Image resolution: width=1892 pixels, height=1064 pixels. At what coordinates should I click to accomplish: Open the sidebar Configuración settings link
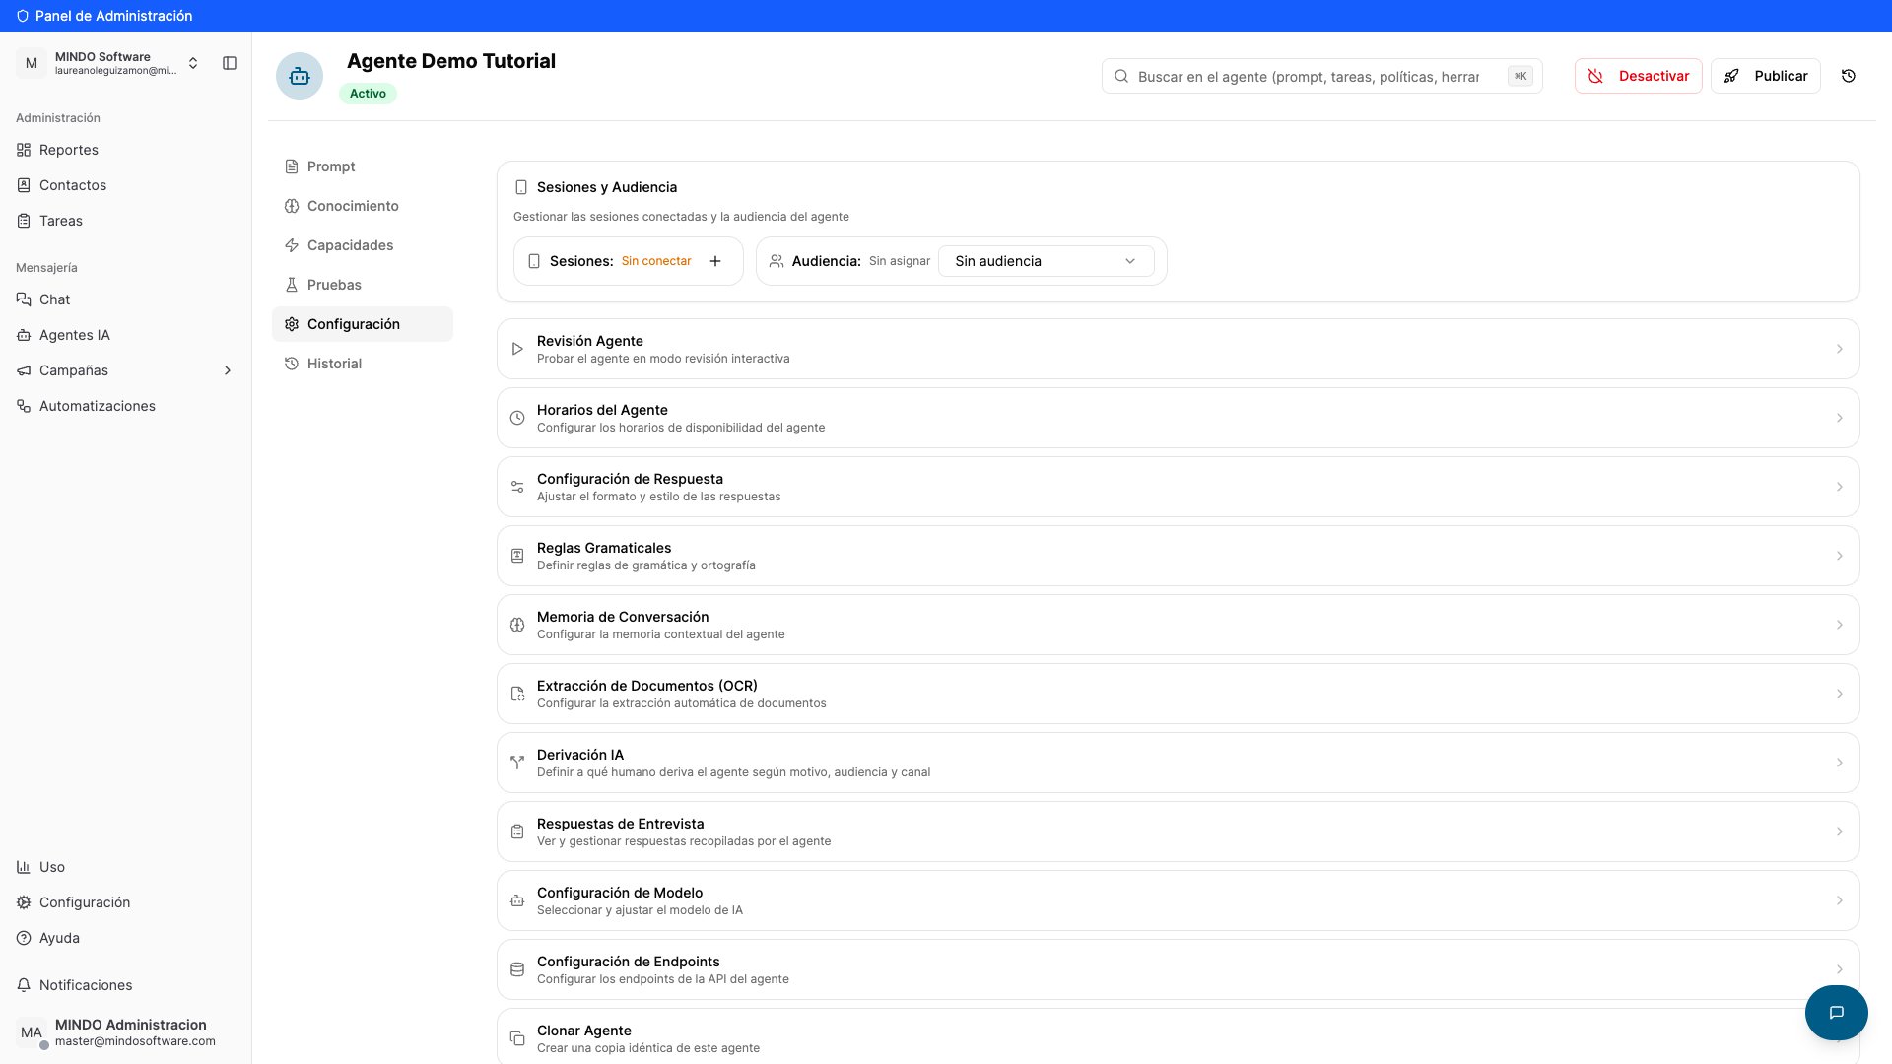[125, 902]
